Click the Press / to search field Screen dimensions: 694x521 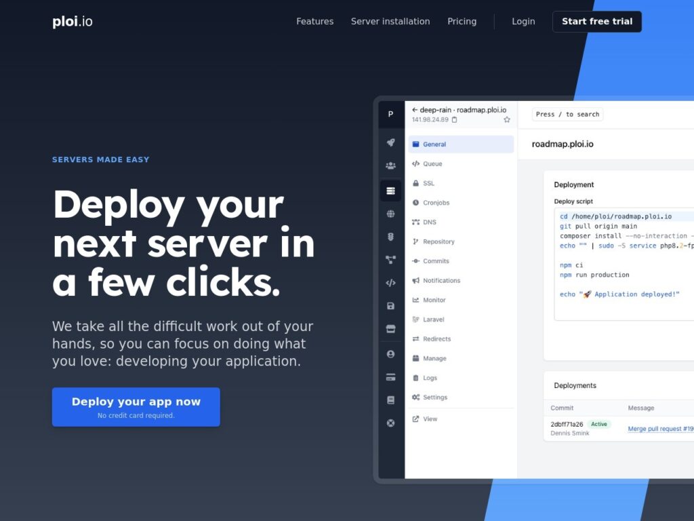click(567, 115)
